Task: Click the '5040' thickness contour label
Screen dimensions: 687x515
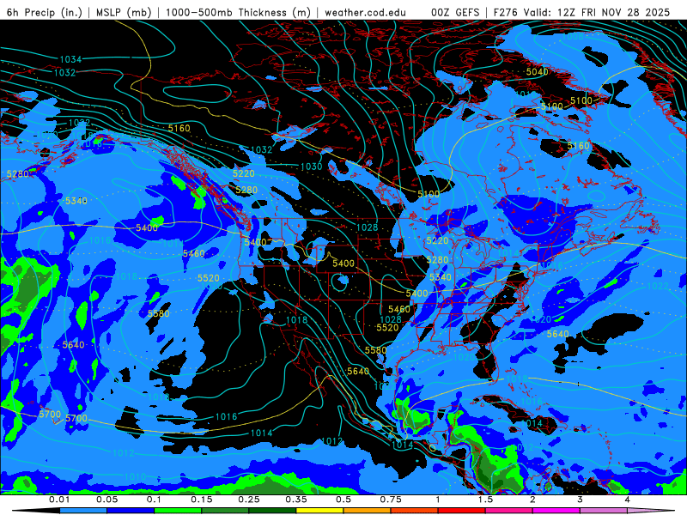Action: point(538,71)
